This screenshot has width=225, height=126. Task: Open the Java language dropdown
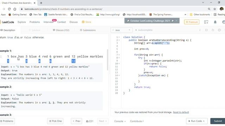(121, 30)
